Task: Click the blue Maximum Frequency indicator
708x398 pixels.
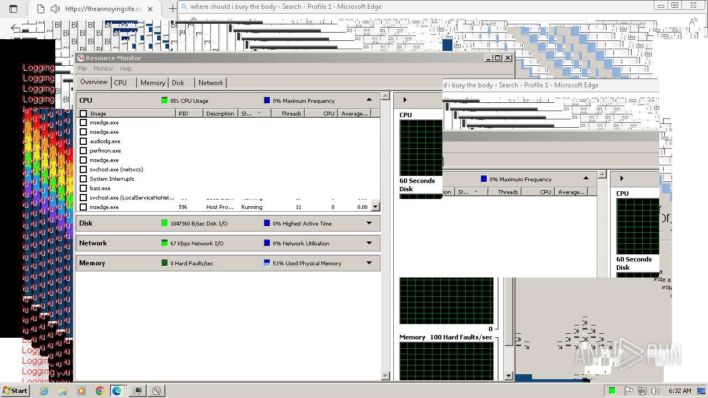Action: tap(267, 101)
